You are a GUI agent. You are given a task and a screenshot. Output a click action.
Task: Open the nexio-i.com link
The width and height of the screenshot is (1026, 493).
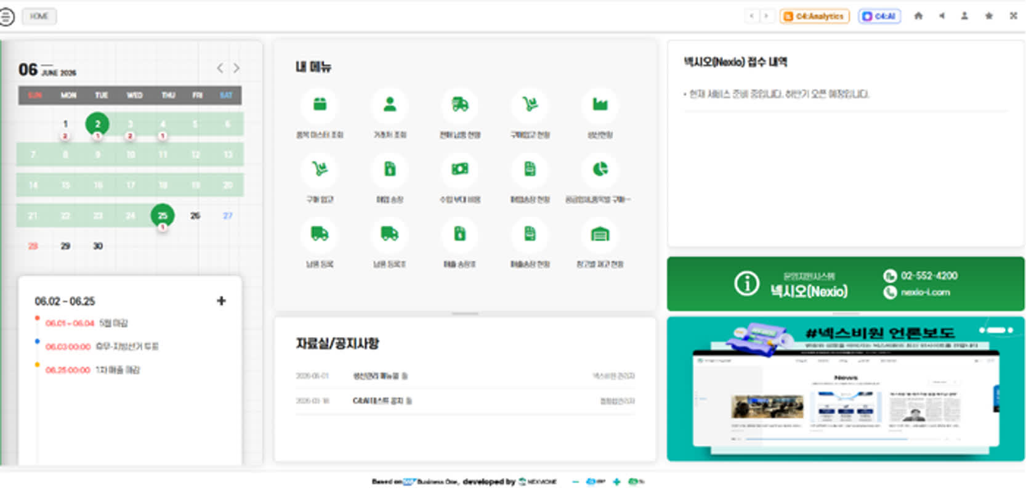925,292
